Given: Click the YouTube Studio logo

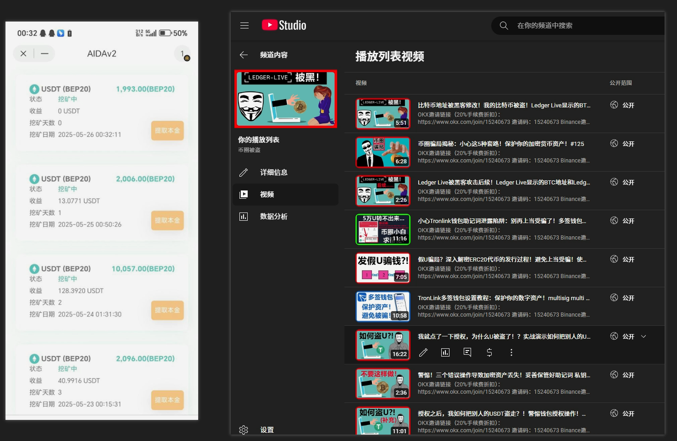Looking at the screenshot, I should coord(284,25).
